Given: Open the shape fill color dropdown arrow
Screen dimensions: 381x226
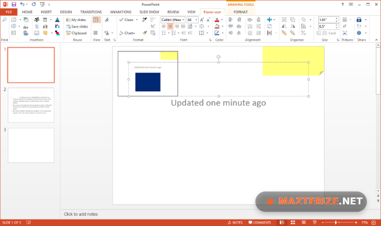Looking at the screenshot, I should pos(222,26).
